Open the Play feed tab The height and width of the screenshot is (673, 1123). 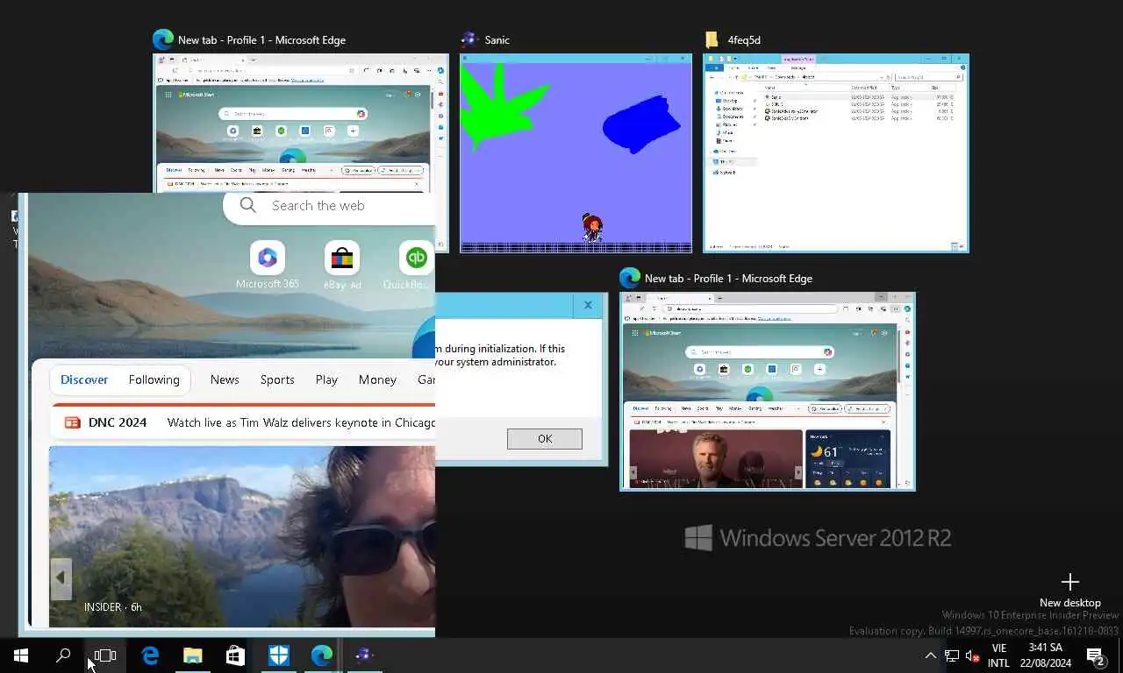[326, 379]
